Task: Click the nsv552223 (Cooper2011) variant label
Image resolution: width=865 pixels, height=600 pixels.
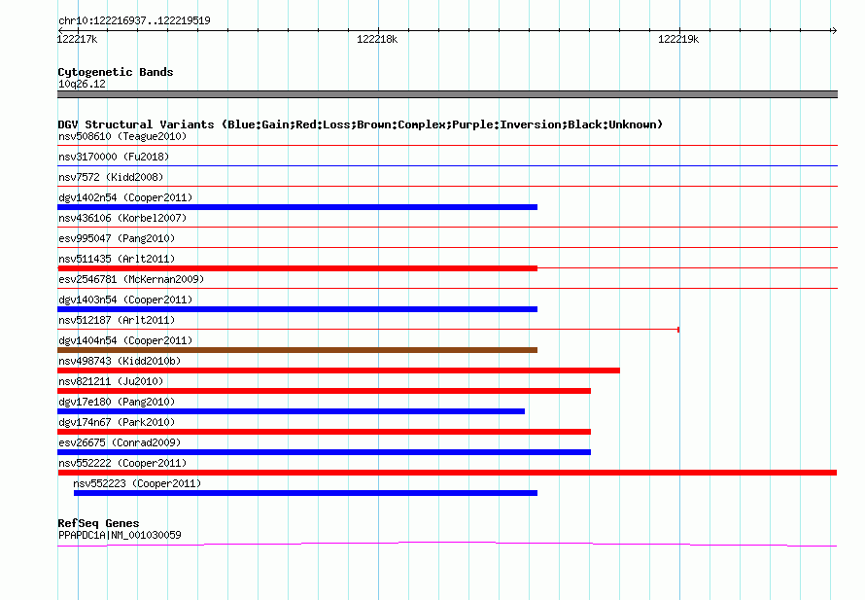Action: coord(137,483)
